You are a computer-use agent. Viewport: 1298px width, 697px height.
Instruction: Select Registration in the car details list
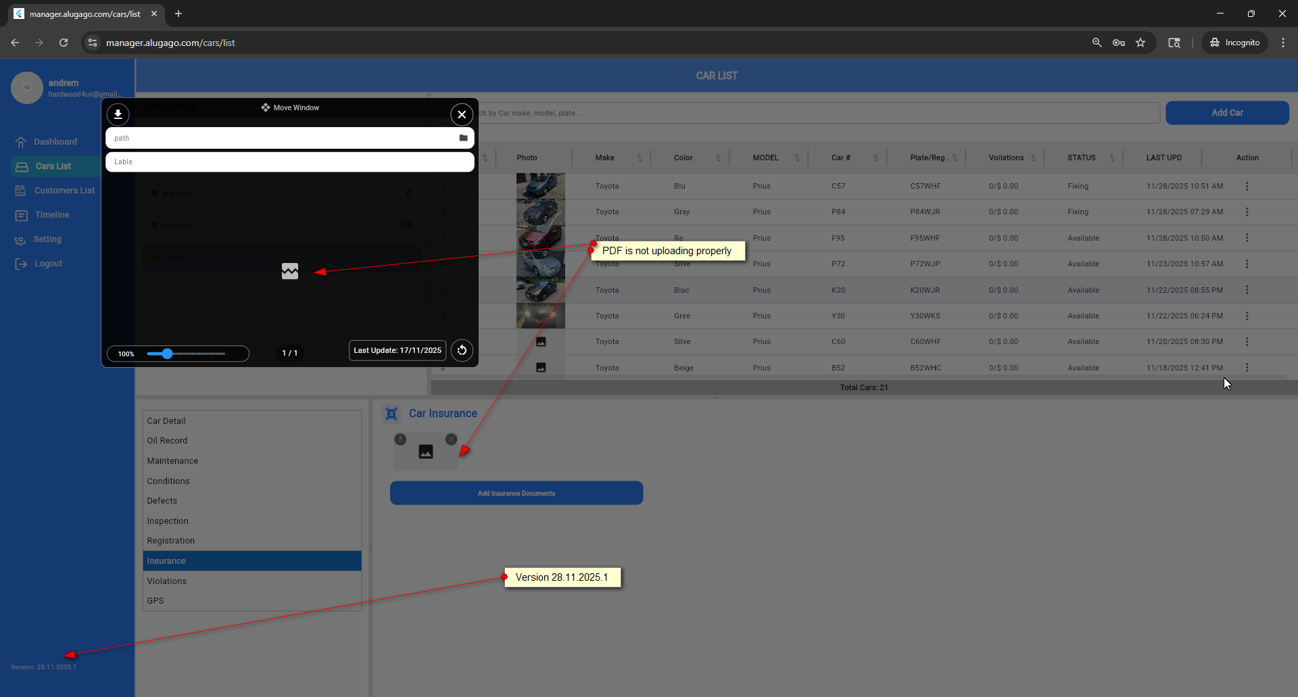pyautogui.click(x=171, y=541)
